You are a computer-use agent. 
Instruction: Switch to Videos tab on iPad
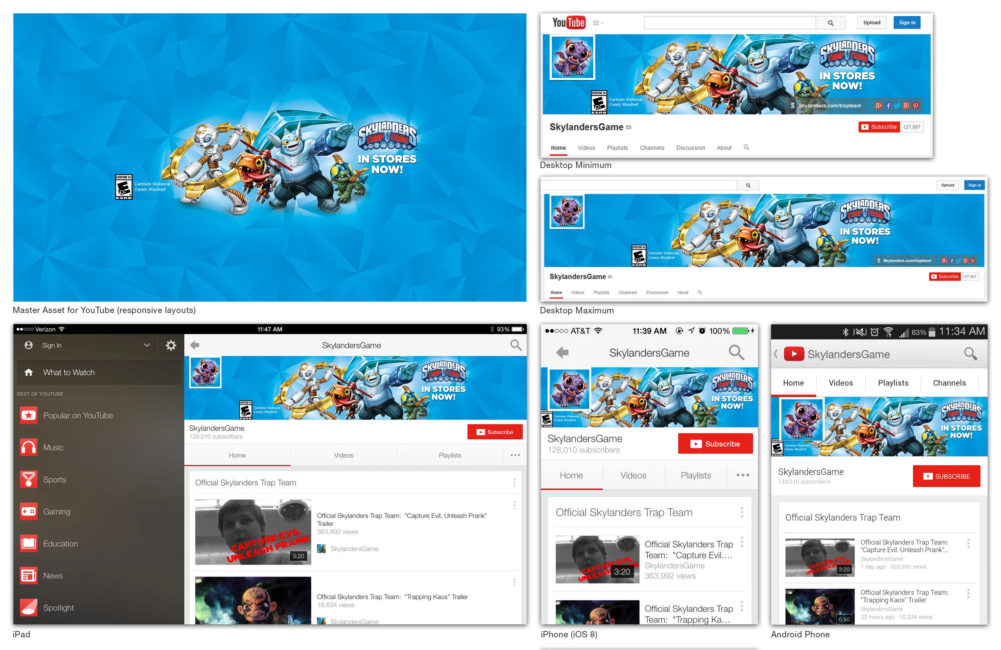tap(344, 456)
